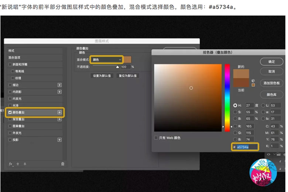Viewport: 288px width, 192px height.
Task: Enable 等高线 checkbox
Action: pyautogui.click(x=13, y=71)
